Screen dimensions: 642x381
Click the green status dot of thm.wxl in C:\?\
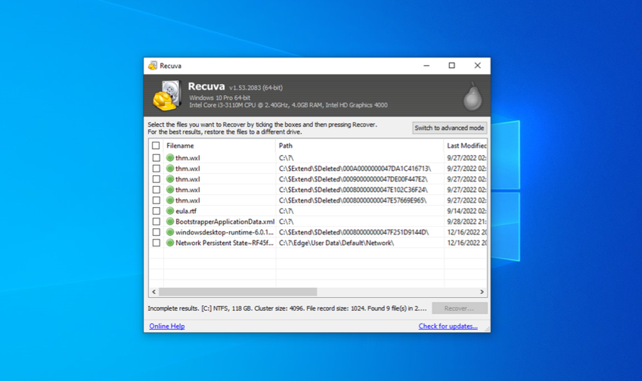(x=170, y=157)
